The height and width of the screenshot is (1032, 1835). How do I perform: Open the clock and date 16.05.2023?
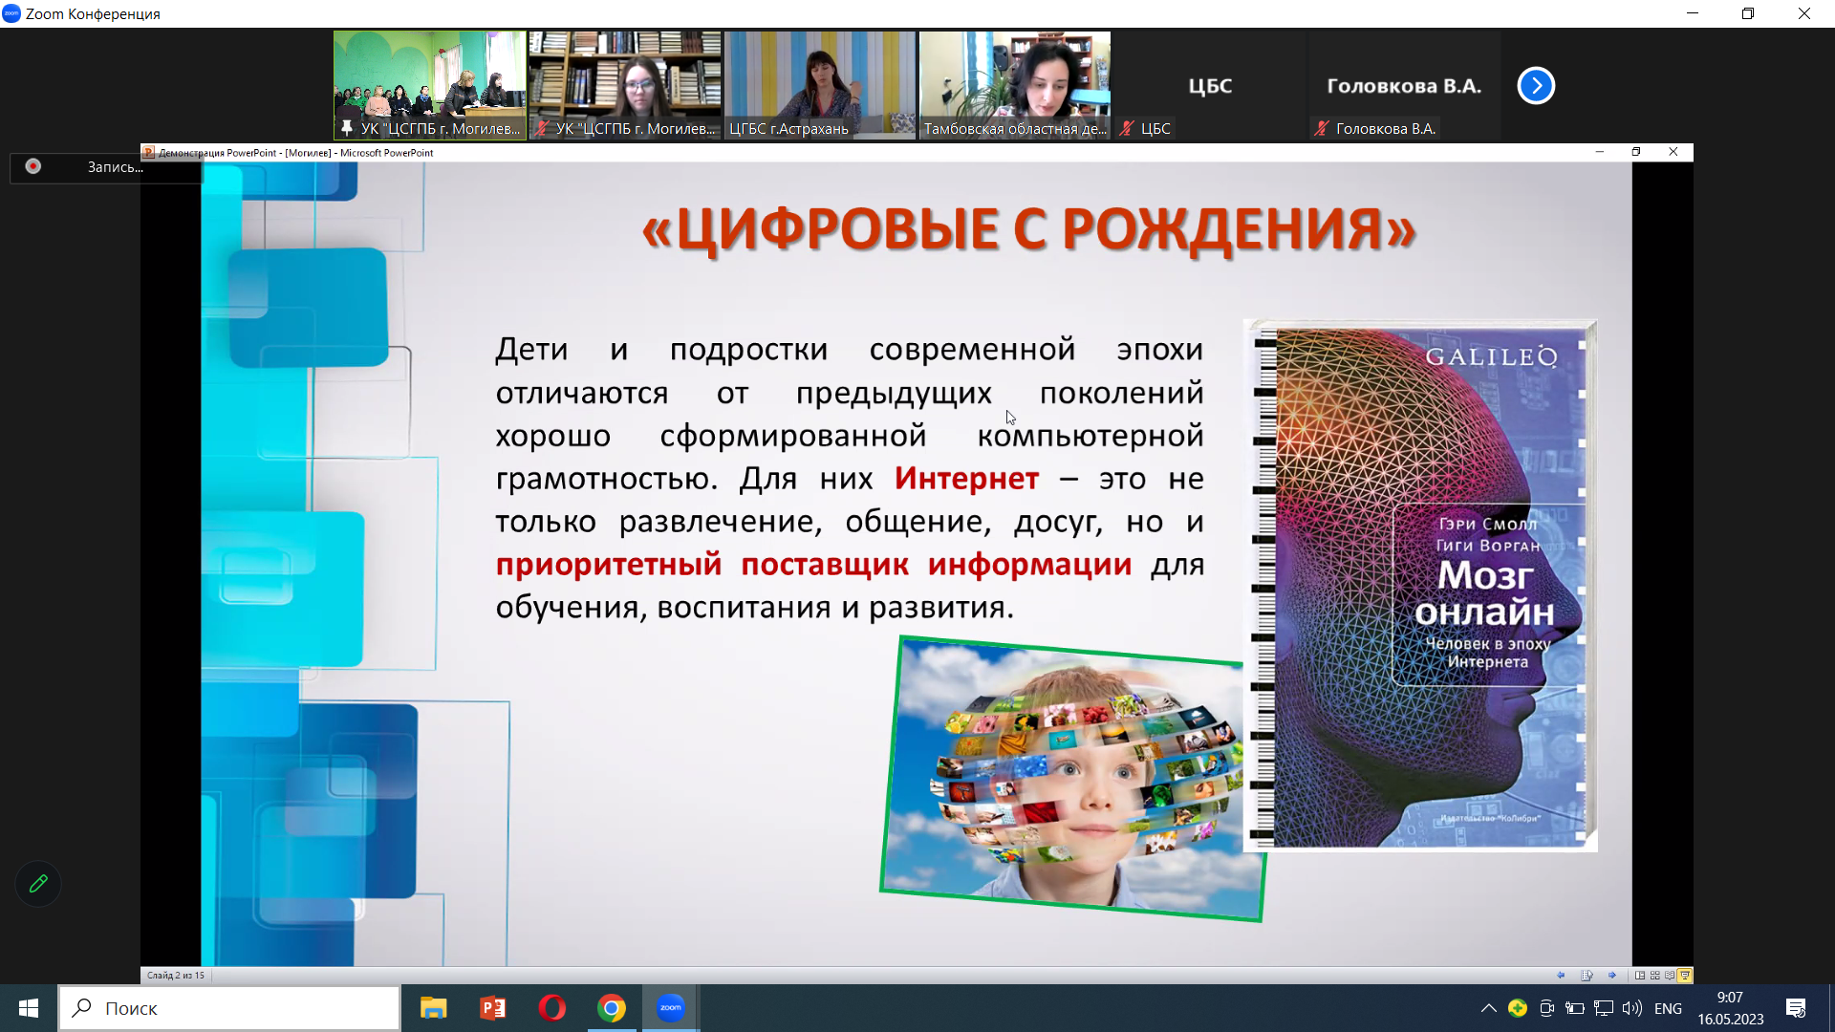click(1730, 1008)
